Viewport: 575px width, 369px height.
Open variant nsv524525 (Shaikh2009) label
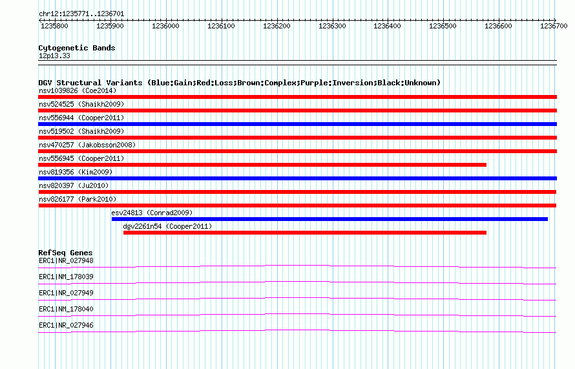81,104
